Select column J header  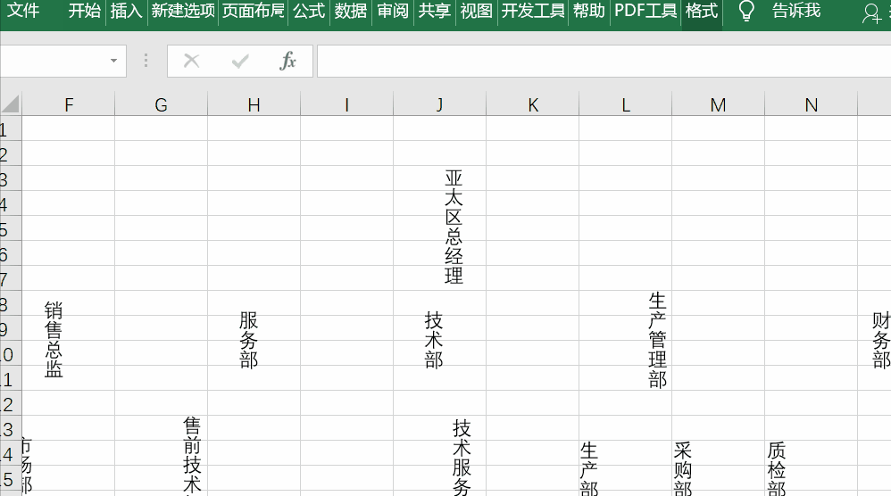(440, 104)
